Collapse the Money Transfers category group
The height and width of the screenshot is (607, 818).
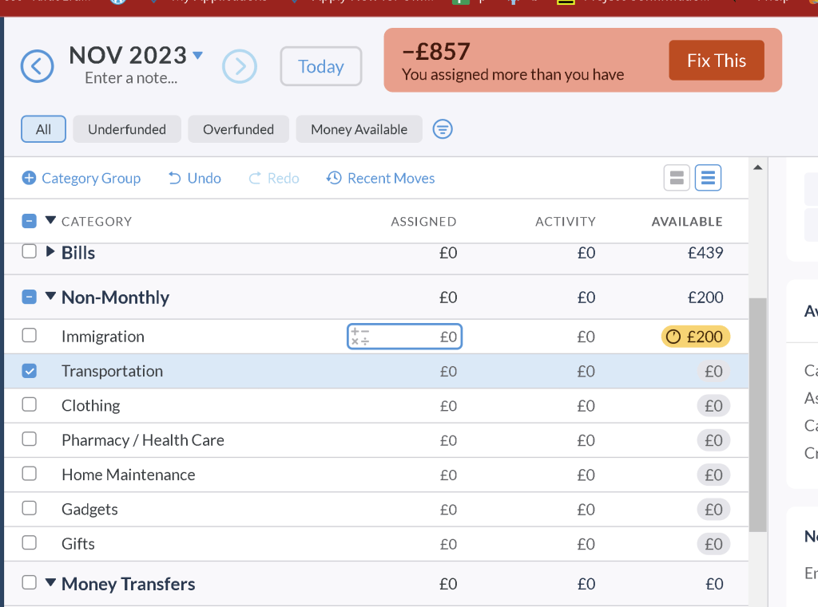point(50,582)
